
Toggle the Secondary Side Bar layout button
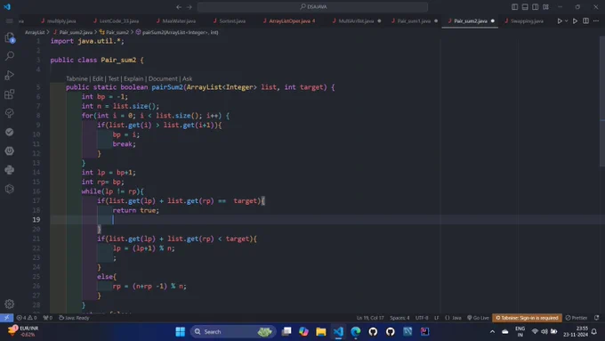(536, 7)
